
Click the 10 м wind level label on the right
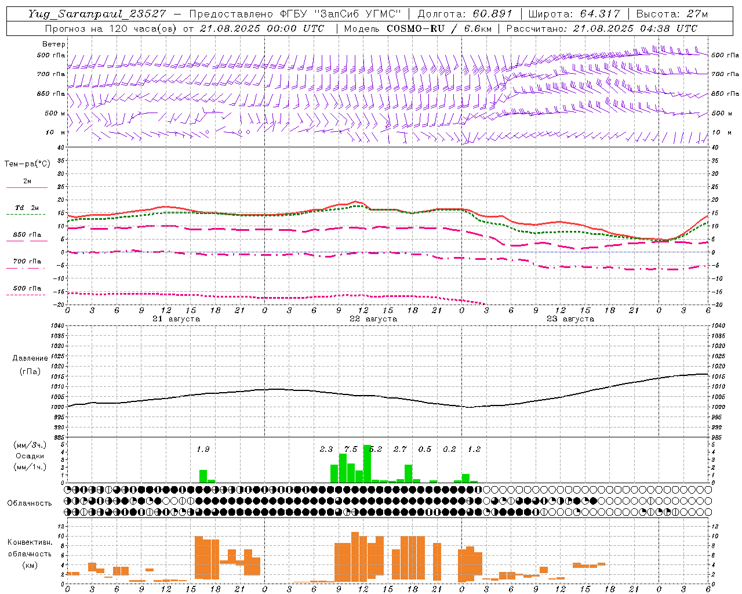coord(721,132)
